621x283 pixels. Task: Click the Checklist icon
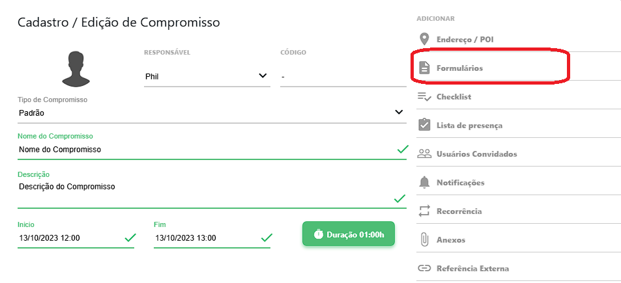click(425, 97)
